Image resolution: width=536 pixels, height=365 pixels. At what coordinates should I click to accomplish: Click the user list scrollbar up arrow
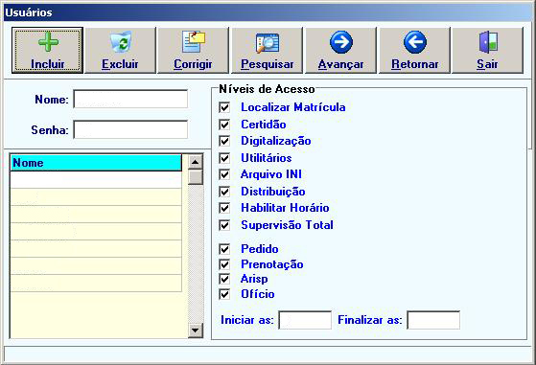[x=196, y=162]
